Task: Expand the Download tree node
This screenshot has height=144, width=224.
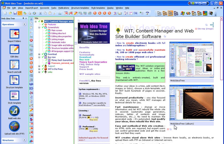Action: coord(39,54)
